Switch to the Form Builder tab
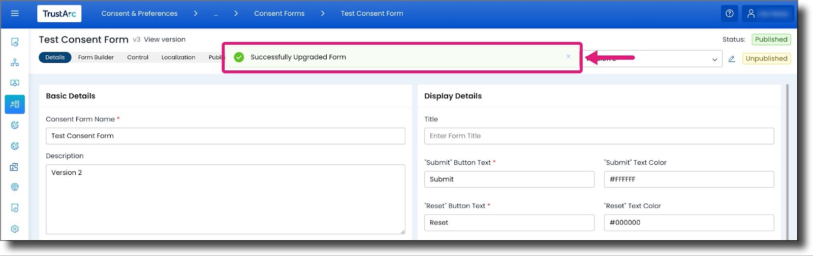813x256 pixels. [96, 57]
